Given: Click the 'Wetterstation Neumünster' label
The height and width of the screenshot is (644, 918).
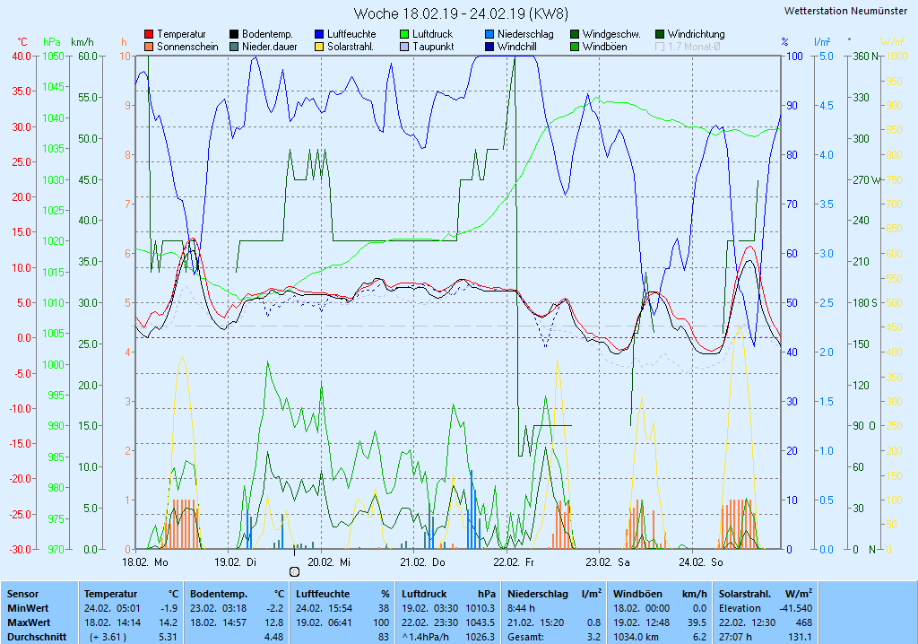Looking at the screenshot, I should [845, 11].
